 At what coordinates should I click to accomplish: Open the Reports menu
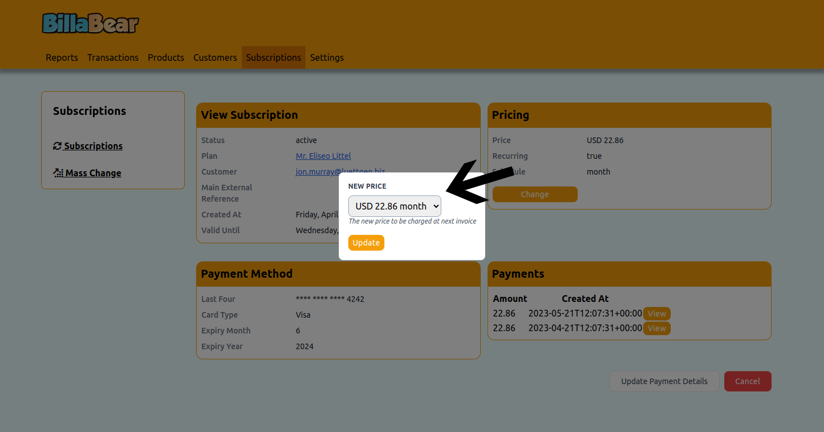pyautogui.click(x=62, y=57)
